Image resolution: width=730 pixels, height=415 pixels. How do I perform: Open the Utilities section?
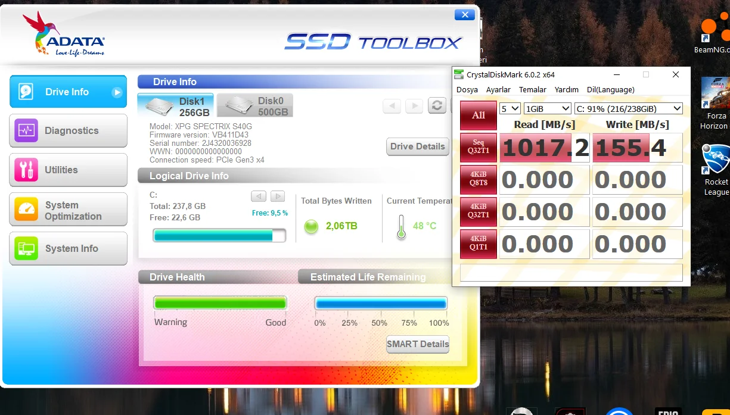pos(68,170)
